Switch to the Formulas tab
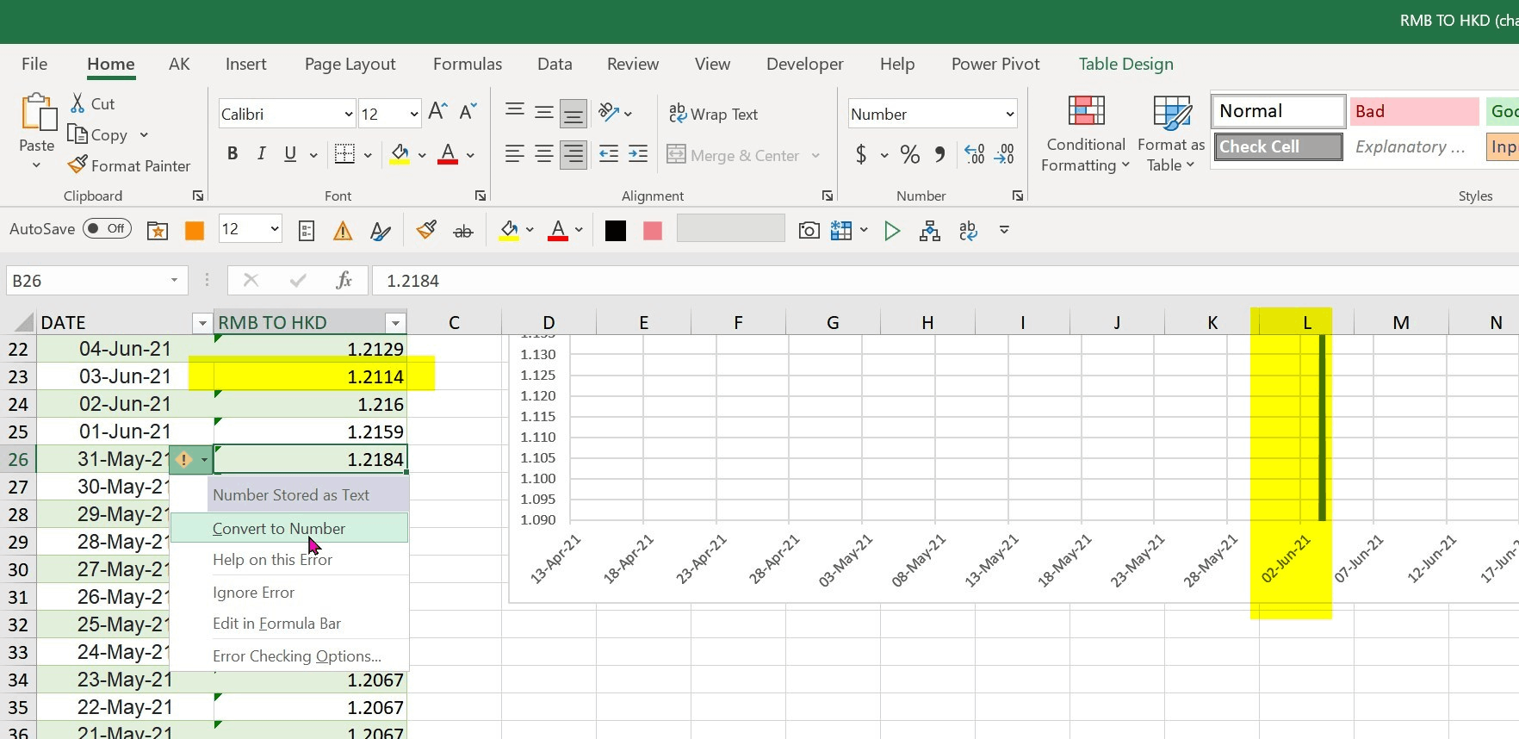This screenshot has width=1519, height=739. coord(468,64)
